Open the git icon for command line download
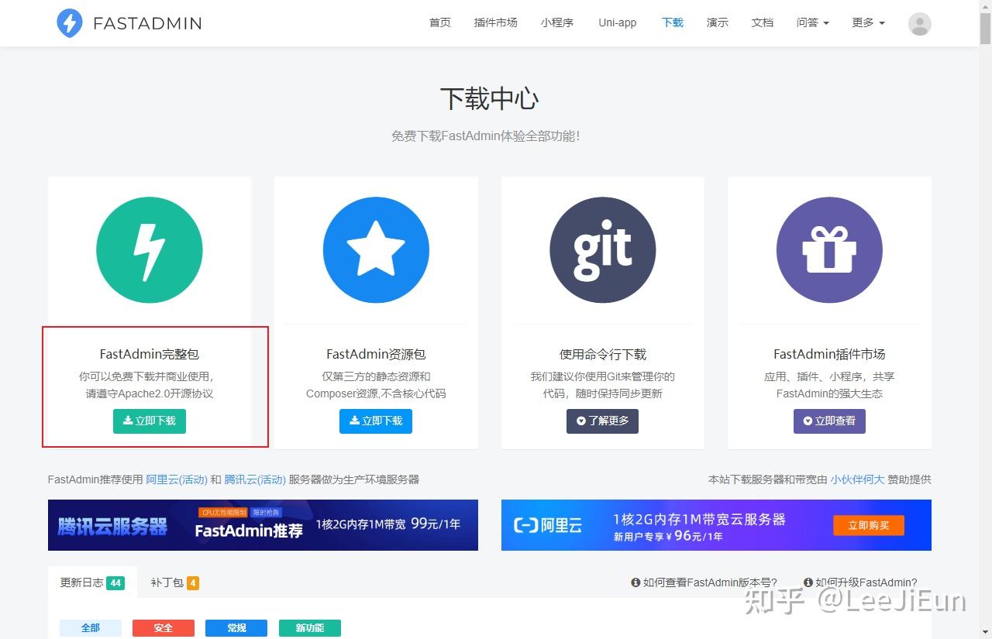This screenshot has height=639, width=992. tap(602, 249)
